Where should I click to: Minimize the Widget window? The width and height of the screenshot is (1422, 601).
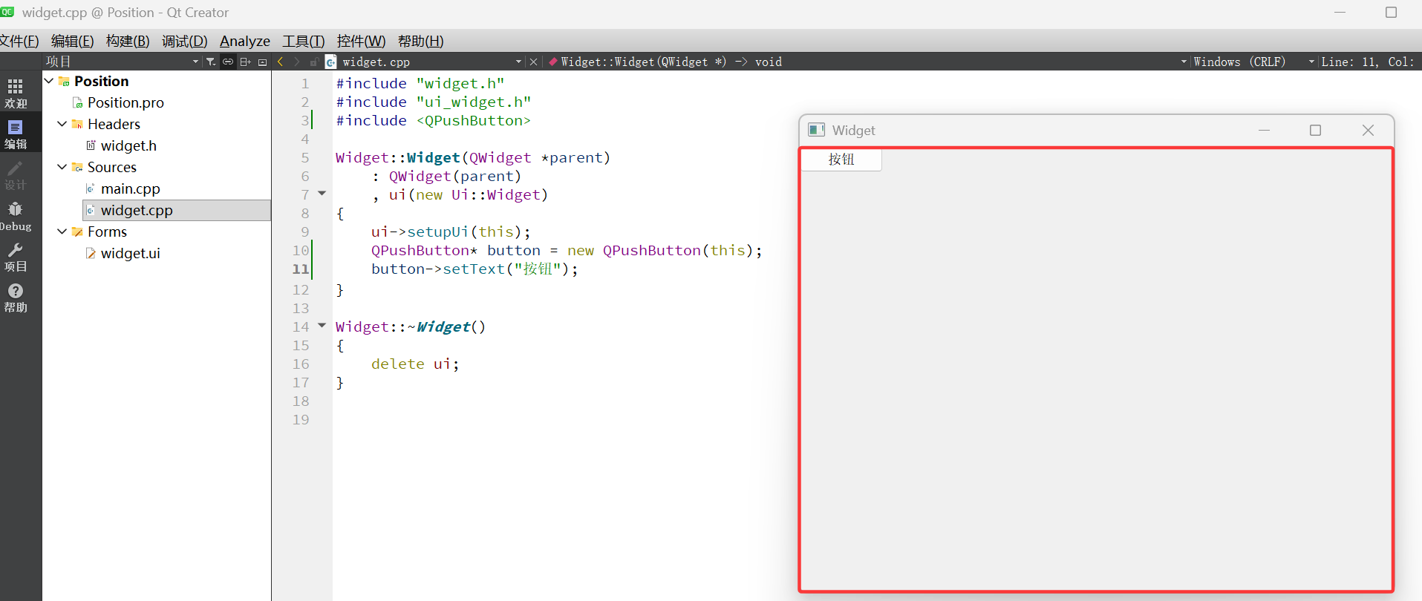click(1264, 130)
